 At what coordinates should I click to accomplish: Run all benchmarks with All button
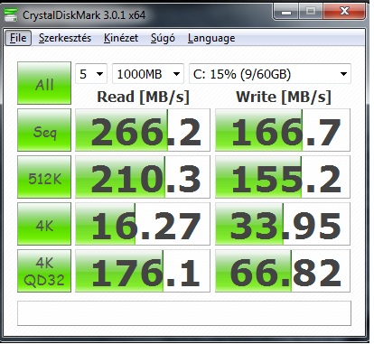pos(44,83)
